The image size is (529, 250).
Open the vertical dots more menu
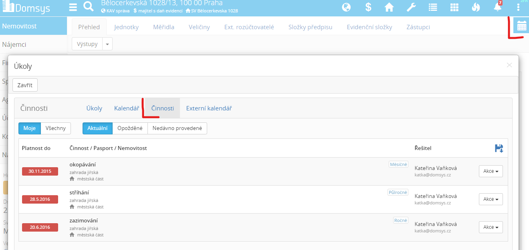tap(519, 7)
